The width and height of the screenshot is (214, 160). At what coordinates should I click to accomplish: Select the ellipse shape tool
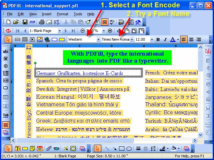(129, 148)
